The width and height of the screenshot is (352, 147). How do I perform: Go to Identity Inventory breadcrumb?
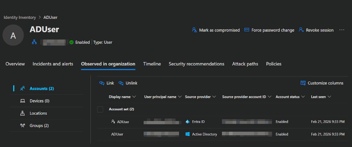[x=20, y=17]
